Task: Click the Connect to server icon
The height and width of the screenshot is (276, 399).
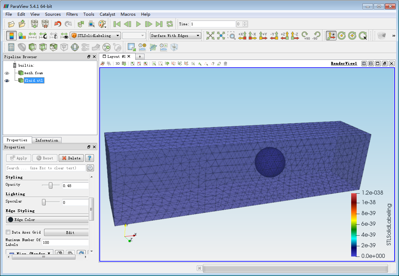Action: click(x=35, y=24)
